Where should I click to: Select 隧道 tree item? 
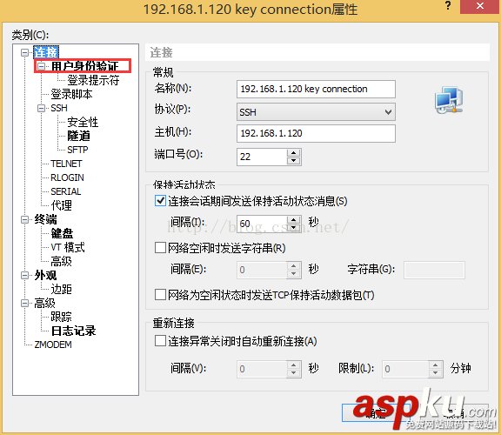[x=78, y=136]
